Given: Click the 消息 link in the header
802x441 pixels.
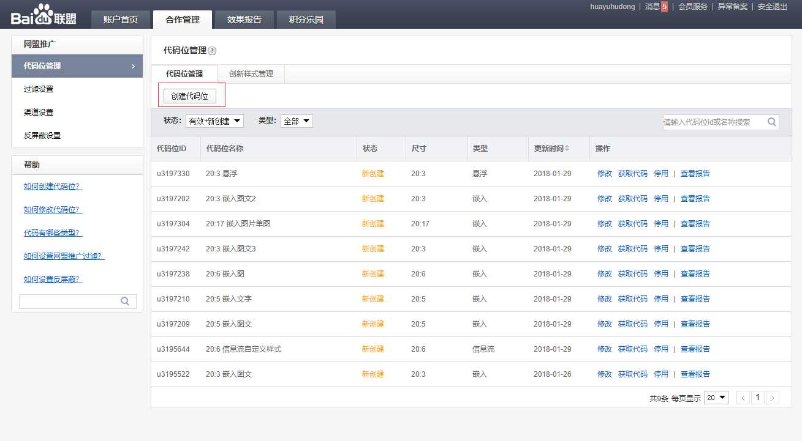Looking at the screenshot, I should (653, 7).
